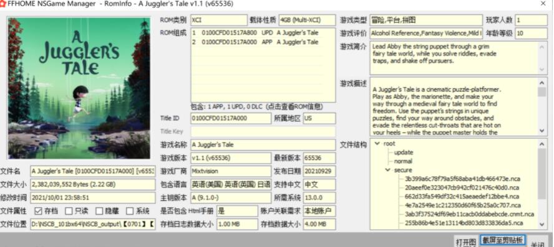Screen dimensions: 554x247
Task: Collapse the secure folder node
Action: 388,170
